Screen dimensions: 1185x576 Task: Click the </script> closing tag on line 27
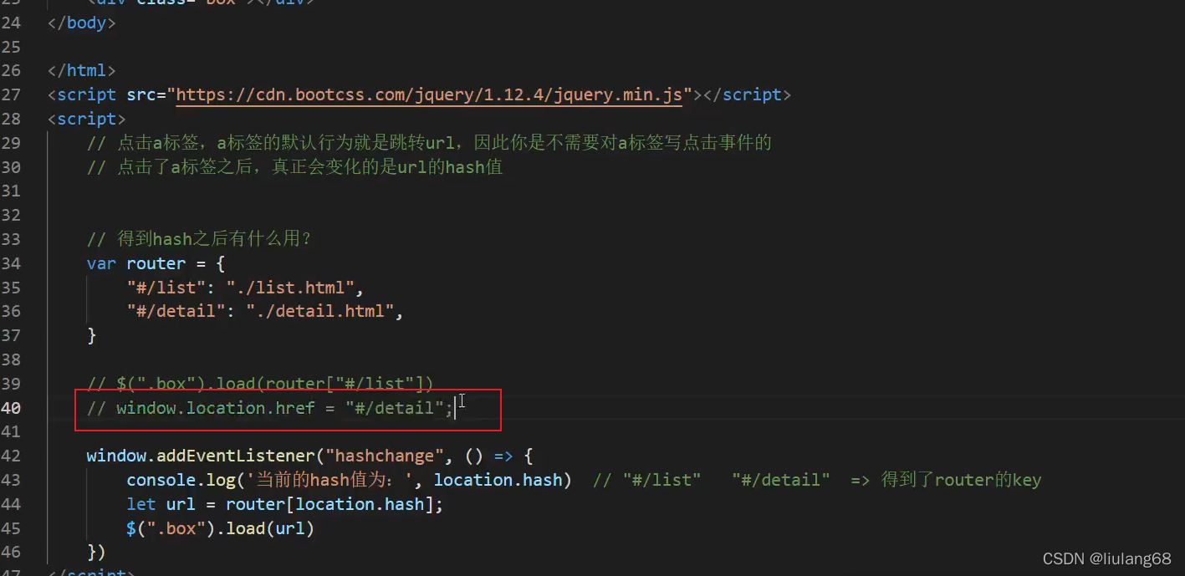point(747,94)
